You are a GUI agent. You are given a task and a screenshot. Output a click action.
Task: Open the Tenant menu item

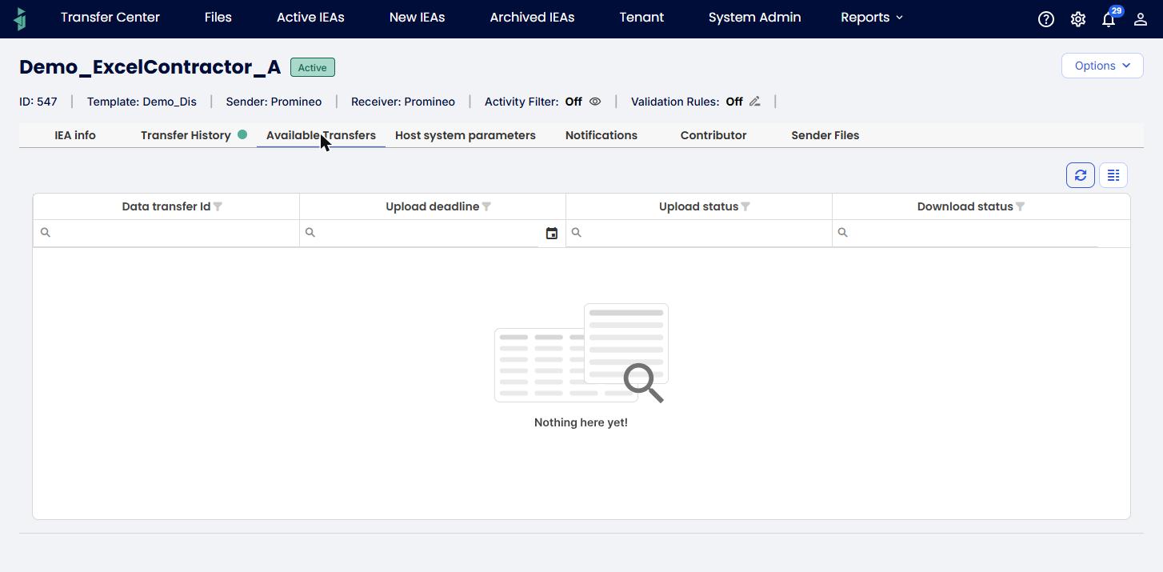[641, 18]
